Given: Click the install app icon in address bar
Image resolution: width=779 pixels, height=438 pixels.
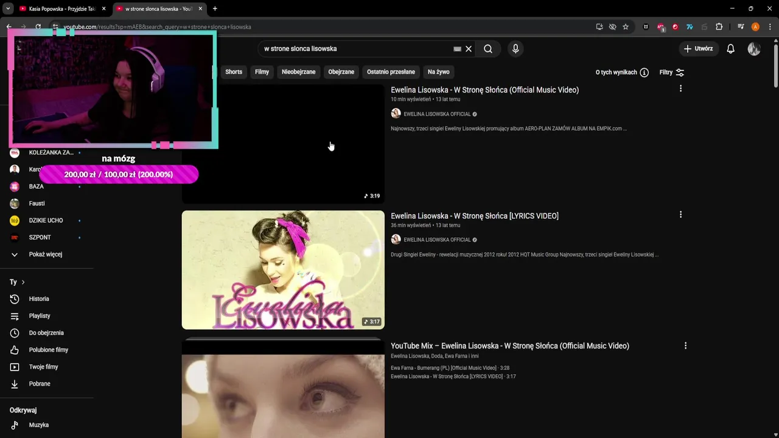Looking at the screenshot, I should [599, 27].
